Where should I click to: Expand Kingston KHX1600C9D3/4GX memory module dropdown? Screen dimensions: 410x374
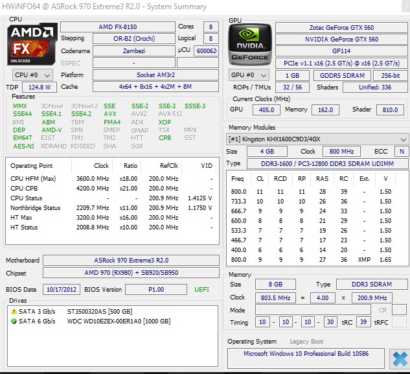pyautogui.click(x=317, y=139)
